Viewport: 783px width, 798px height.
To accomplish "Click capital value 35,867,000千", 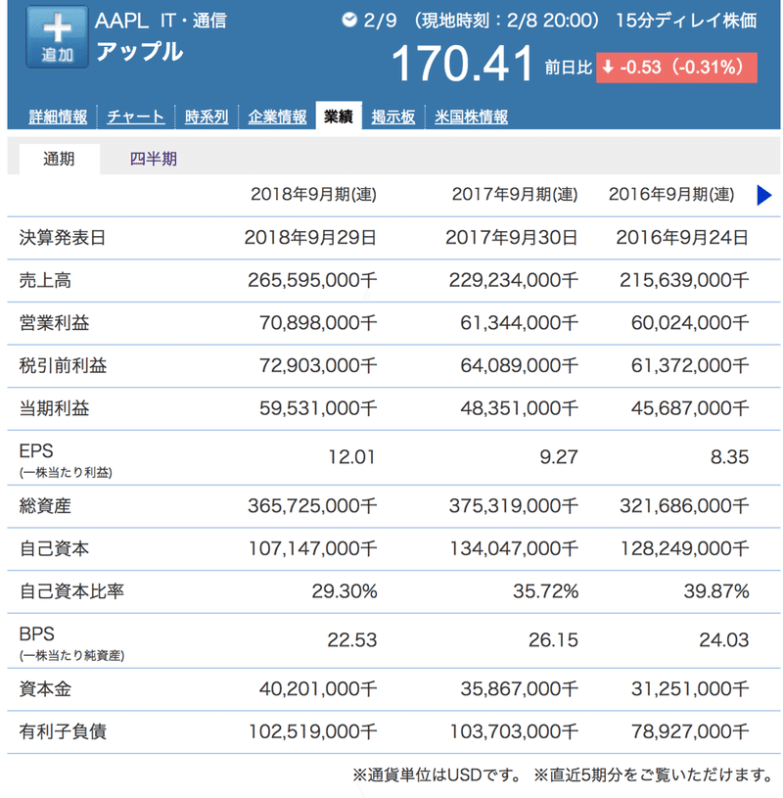I will click(520, 689).
